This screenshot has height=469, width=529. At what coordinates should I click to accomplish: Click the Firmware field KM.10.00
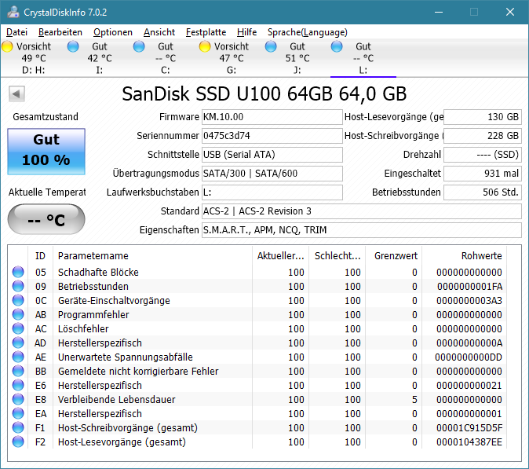point(272,117)
